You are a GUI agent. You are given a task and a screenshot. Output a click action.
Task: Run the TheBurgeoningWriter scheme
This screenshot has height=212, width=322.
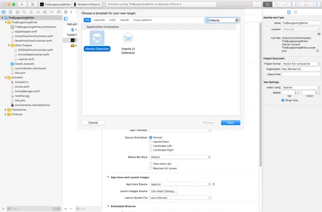click(x=22, y=4)
